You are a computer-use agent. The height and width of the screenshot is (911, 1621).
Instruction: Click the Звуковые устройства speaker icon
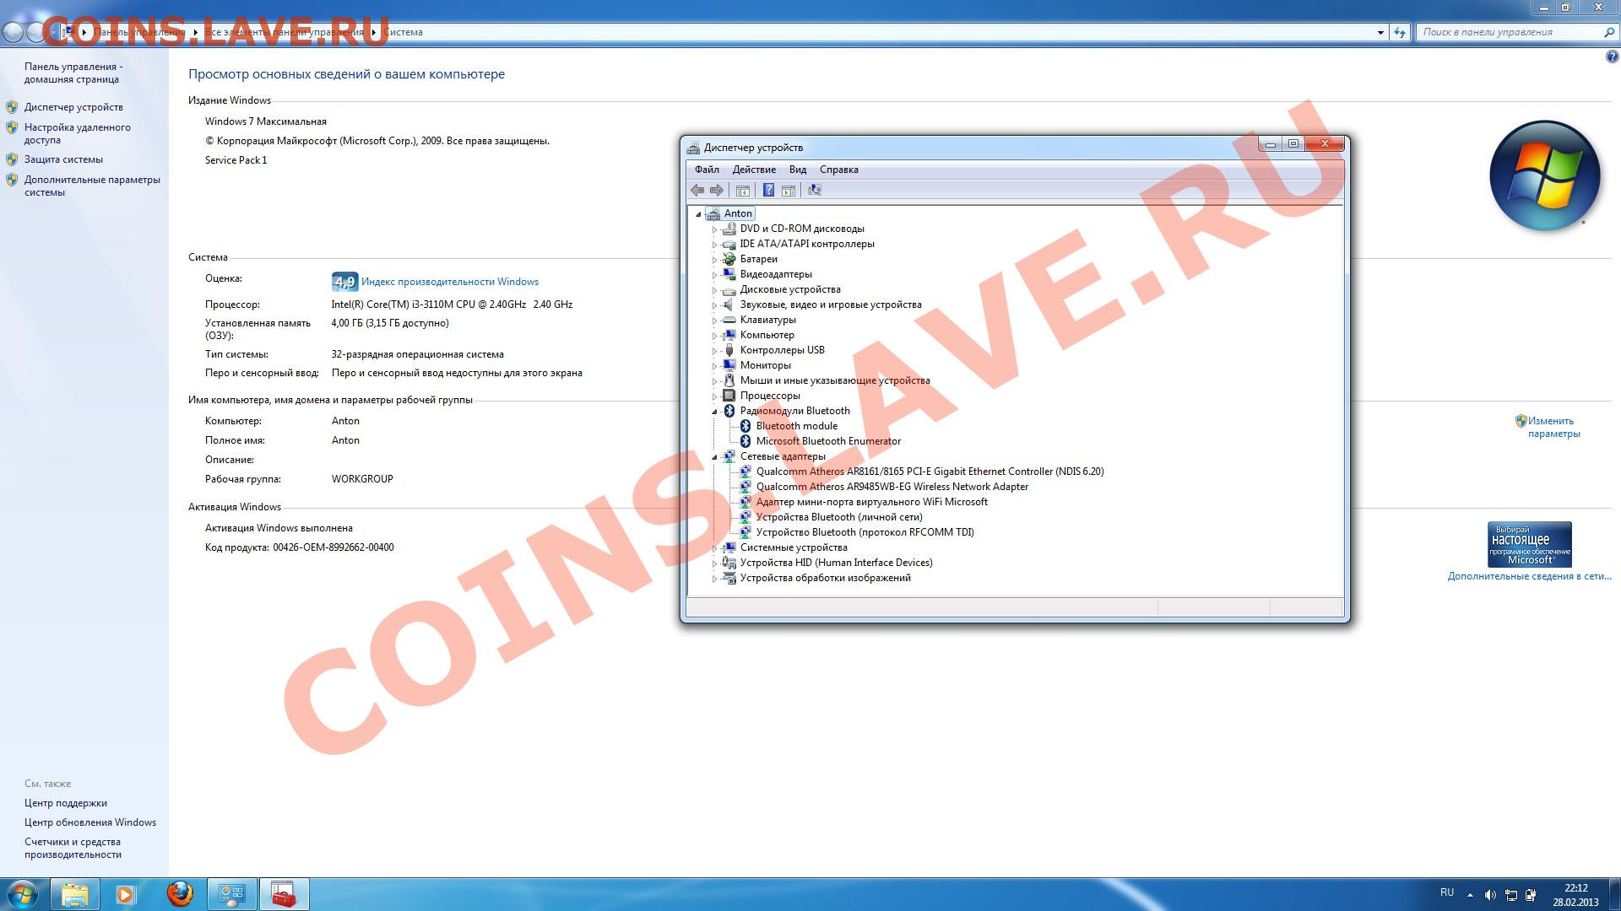729,305
